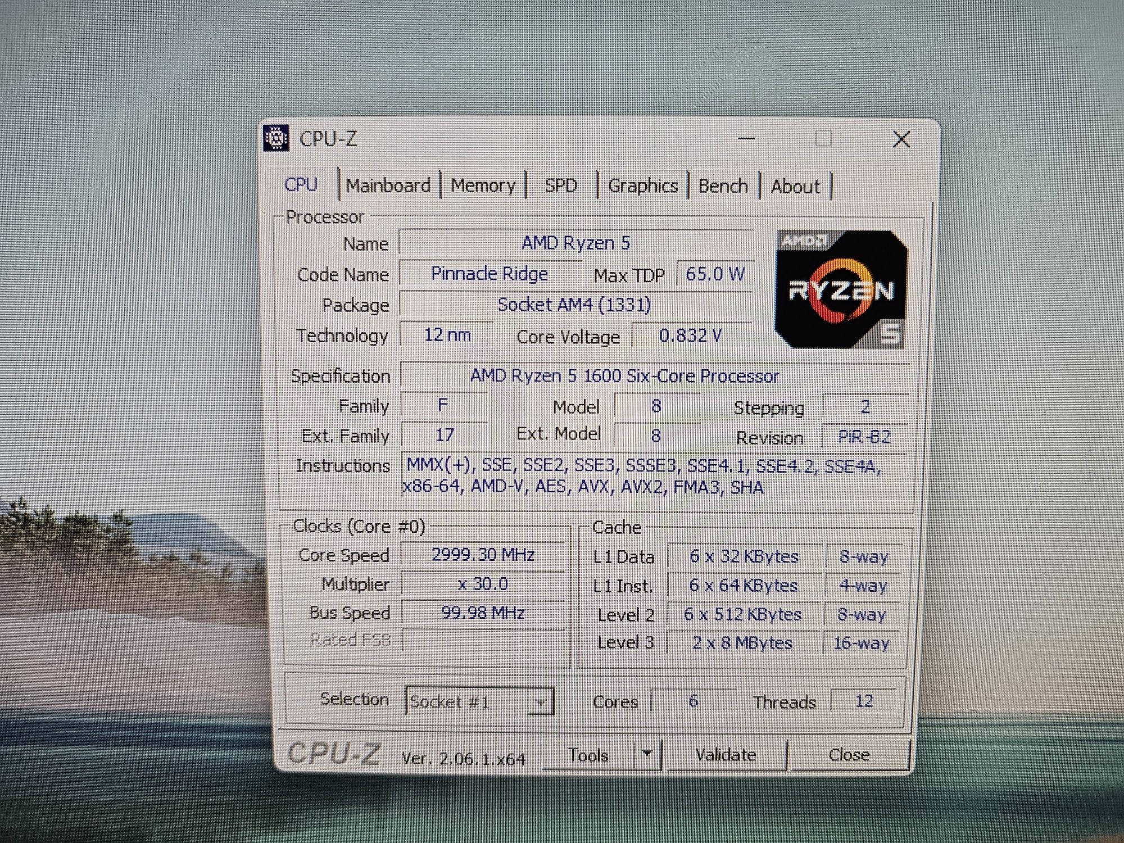Screen dimensions: 1124x843
Task: Go to the Graphics tab
Action: tap(643, 186)
